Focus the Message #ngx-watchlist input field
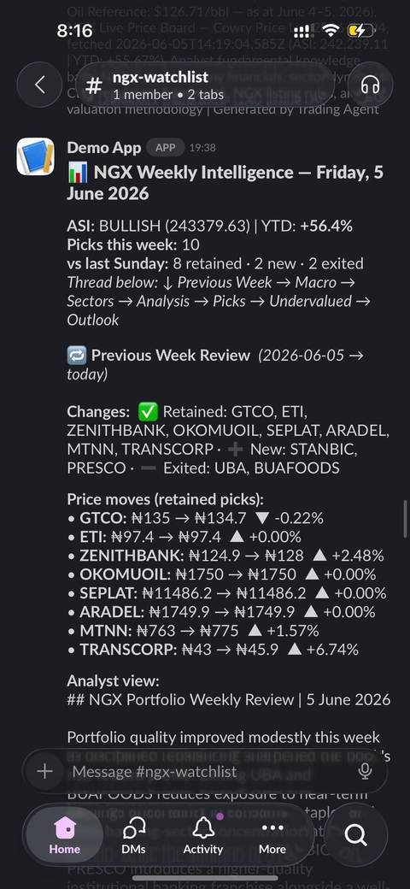 pos(205,771)
